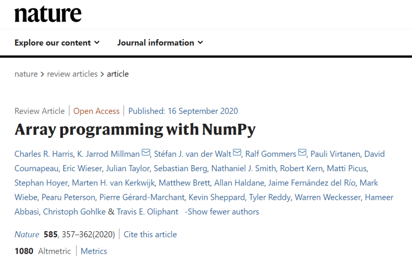
Task: Open author Pauli Virtanen
Action: point(335,154)
